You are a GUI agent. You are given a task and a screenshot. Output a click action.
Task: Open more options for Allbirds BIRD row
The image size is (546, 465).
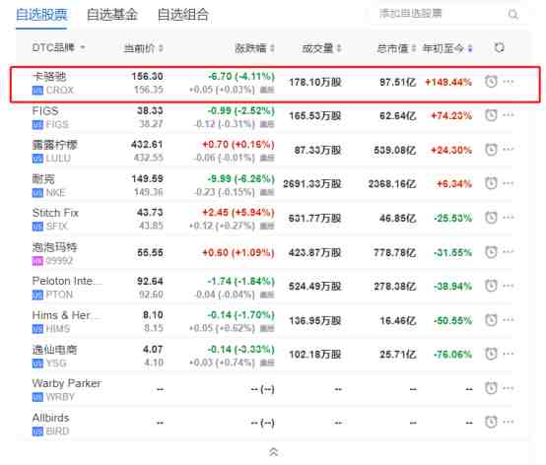(x=509, y=423)
